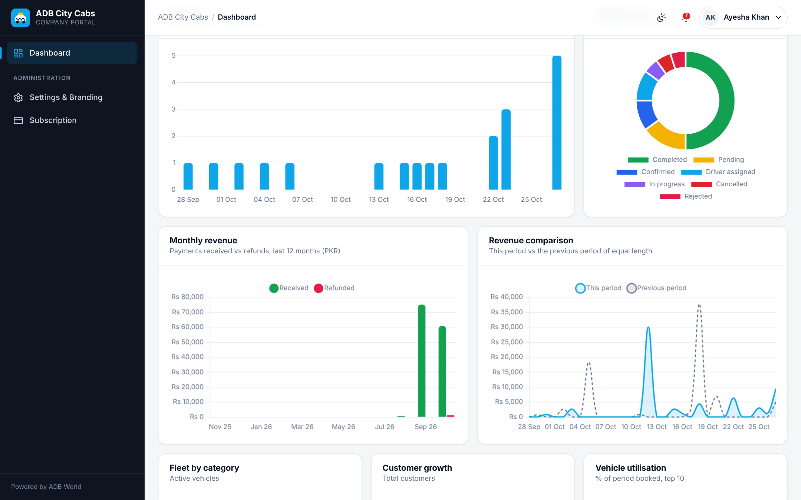This screenshot has width=801, height=500.
Task: Click the AK avatar initials
Action: point(711,17)
